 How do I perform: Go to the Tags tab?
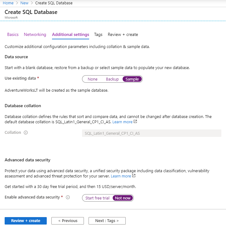98,34
